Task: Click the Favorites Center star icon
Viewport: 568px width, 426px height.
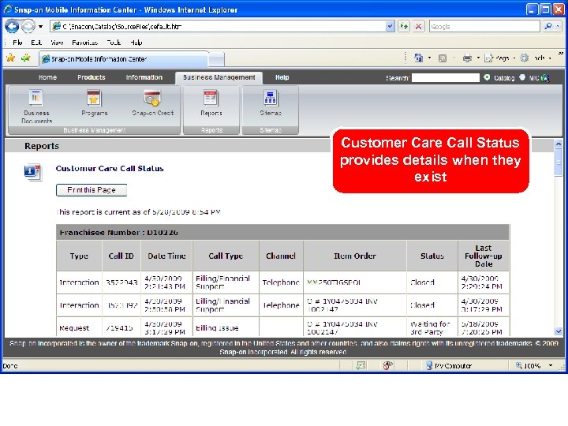Action: (x=11, y=58)
